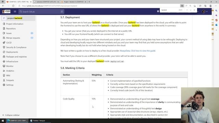This screenshot has width=219, height=123.
Task: Open browser settings and more menu
Action: [x=216, y=6]
